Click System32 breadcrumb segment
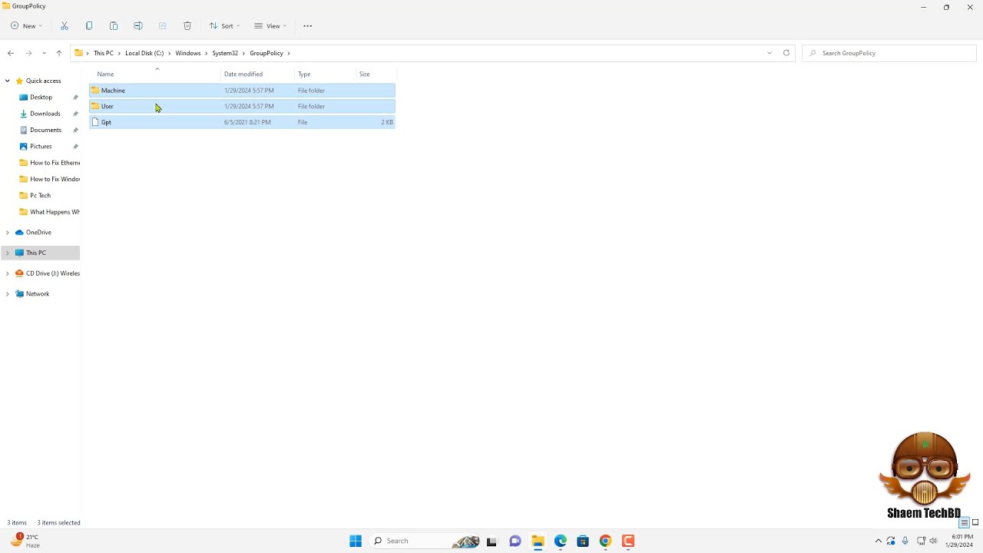Image resolution: width=983 pixels, height=553 pixels. tap(225, 53)
